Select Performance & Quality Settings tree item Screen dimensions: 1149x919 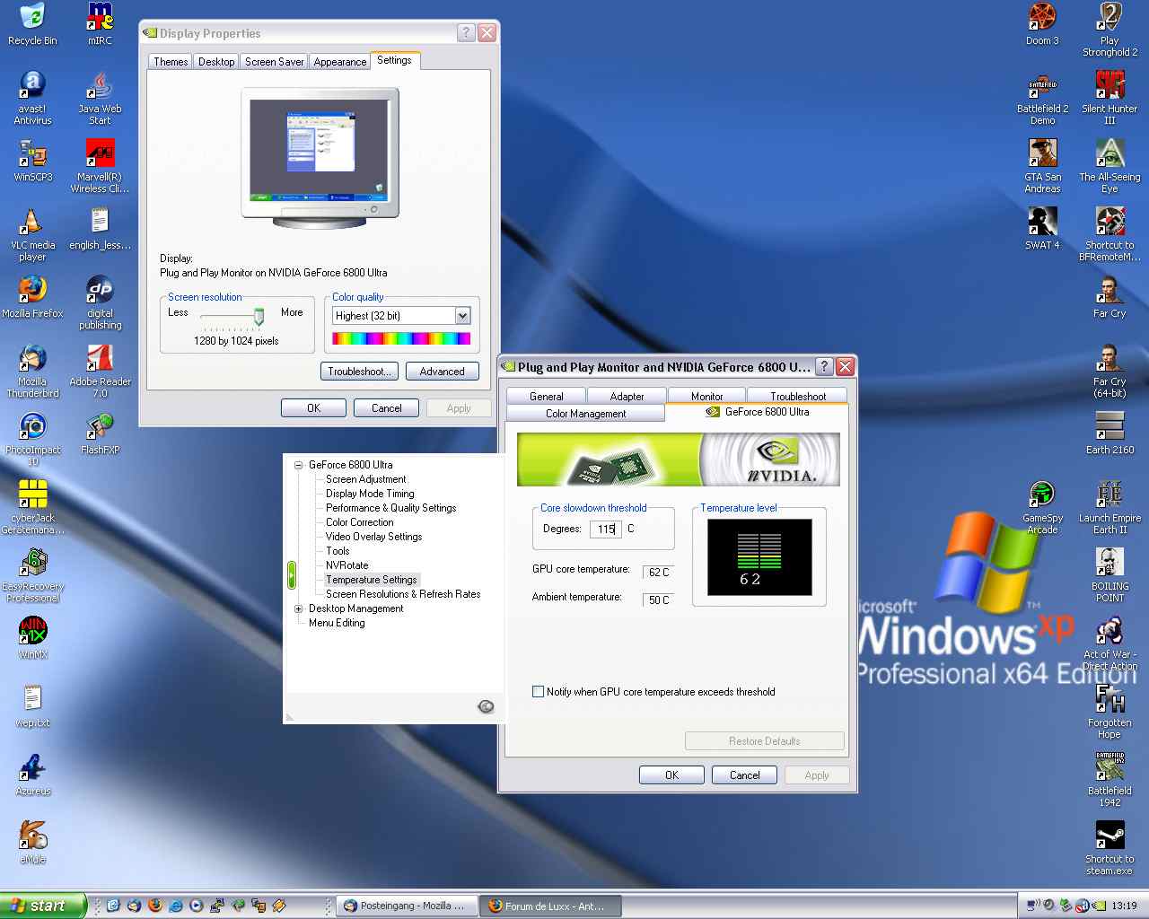tap(390, 508)
